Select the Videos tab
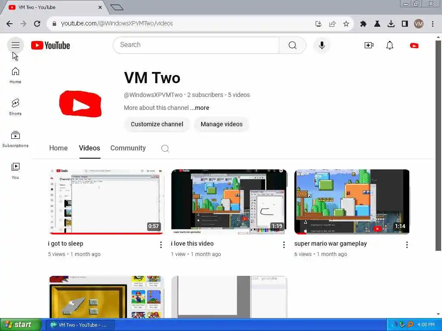 (x=90, y=148)
